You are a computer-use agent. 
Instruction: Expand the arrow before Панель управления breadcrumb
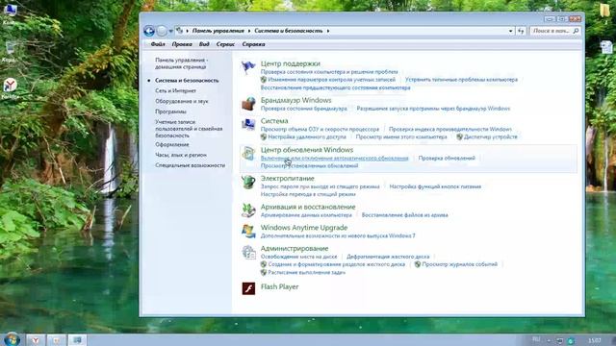188,31
